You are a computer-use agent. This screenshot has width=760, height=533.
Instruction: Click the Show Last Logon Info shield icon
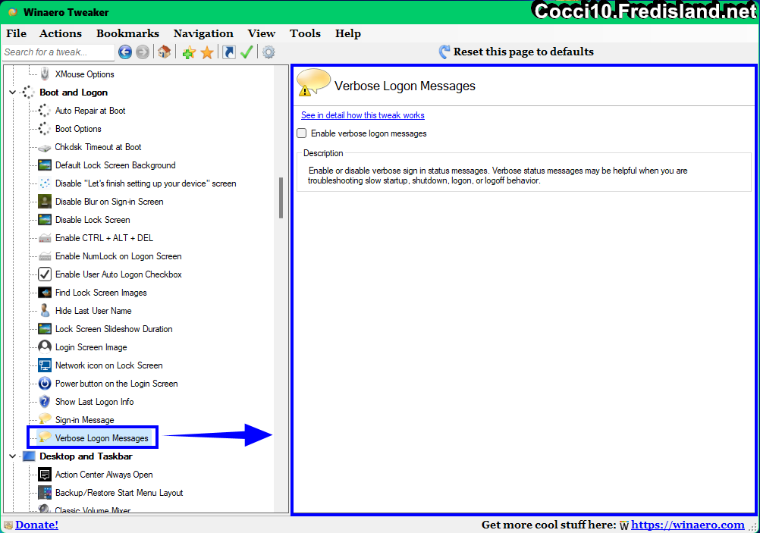pyautogui.click(x=45, y=402)
